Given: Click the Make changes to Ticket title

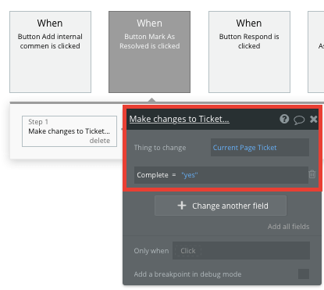Looking at the screenshot, I should [180, 119].
